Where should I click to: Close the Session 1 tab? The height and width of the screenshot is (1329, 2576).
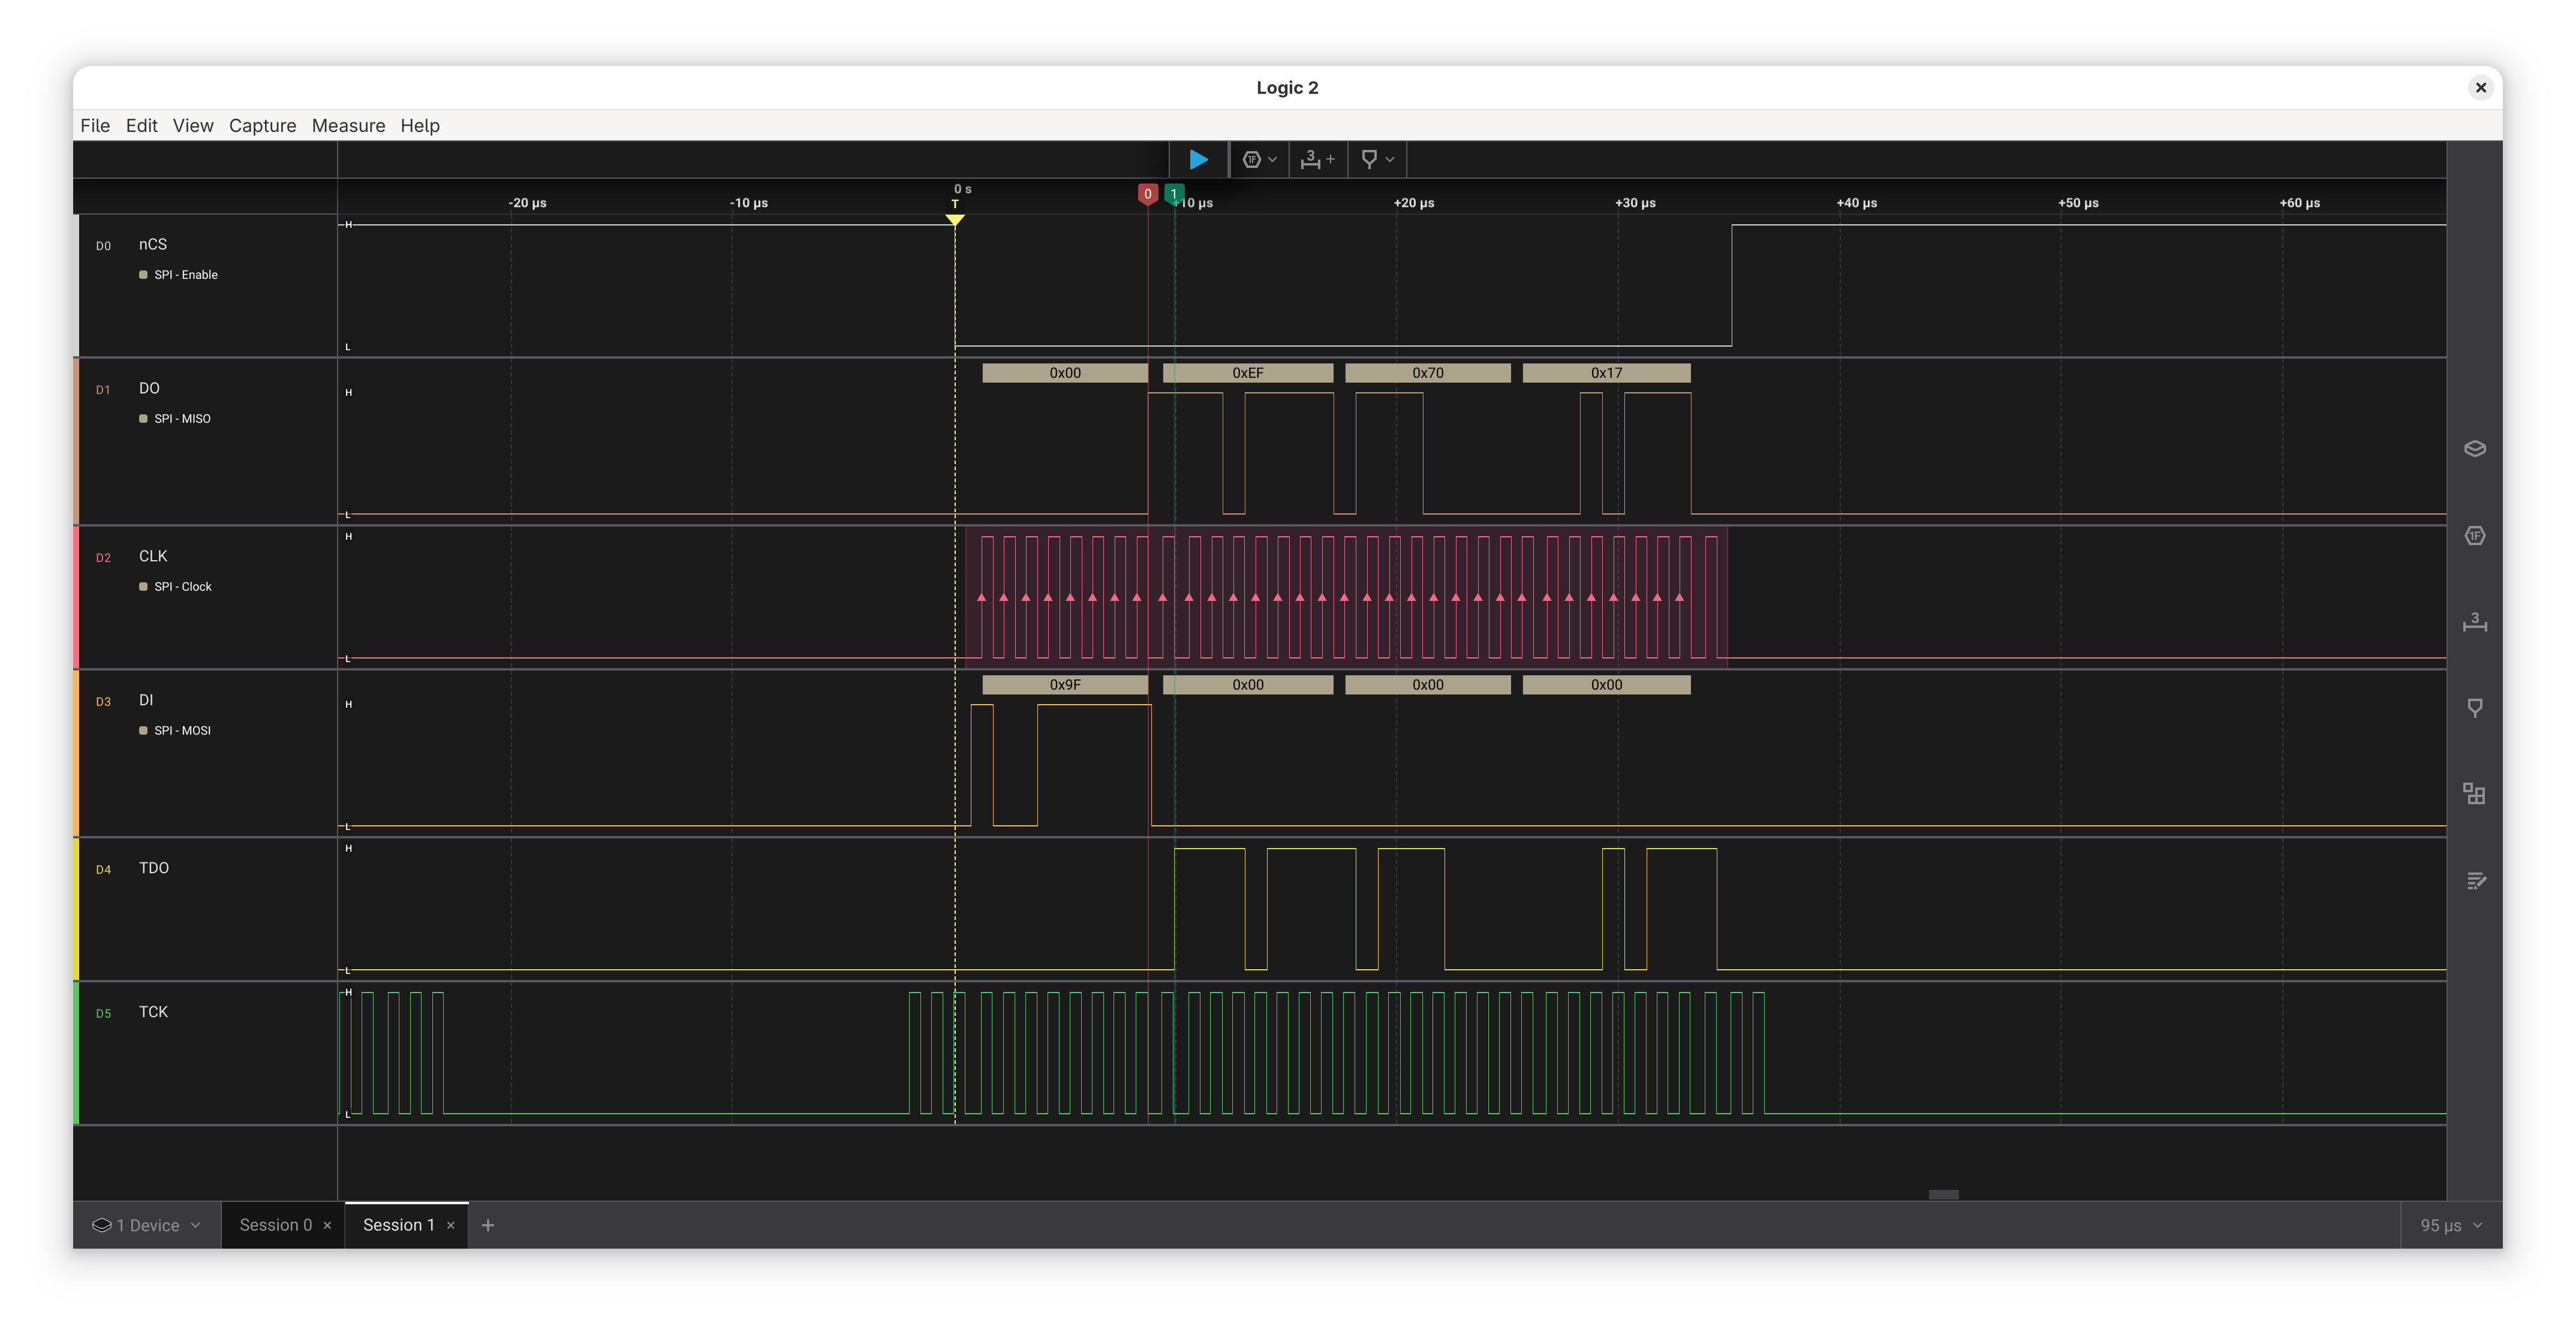click(451, 1225)
